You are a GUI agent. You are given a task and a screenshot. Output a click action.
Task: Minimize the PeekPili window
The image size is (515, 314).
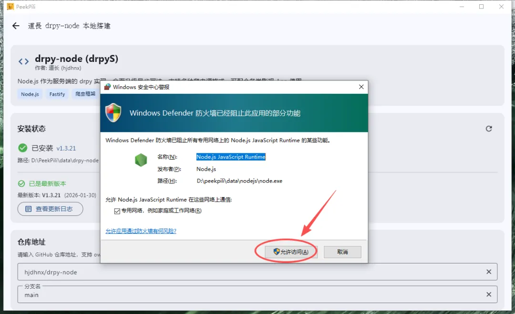[462, 7]
